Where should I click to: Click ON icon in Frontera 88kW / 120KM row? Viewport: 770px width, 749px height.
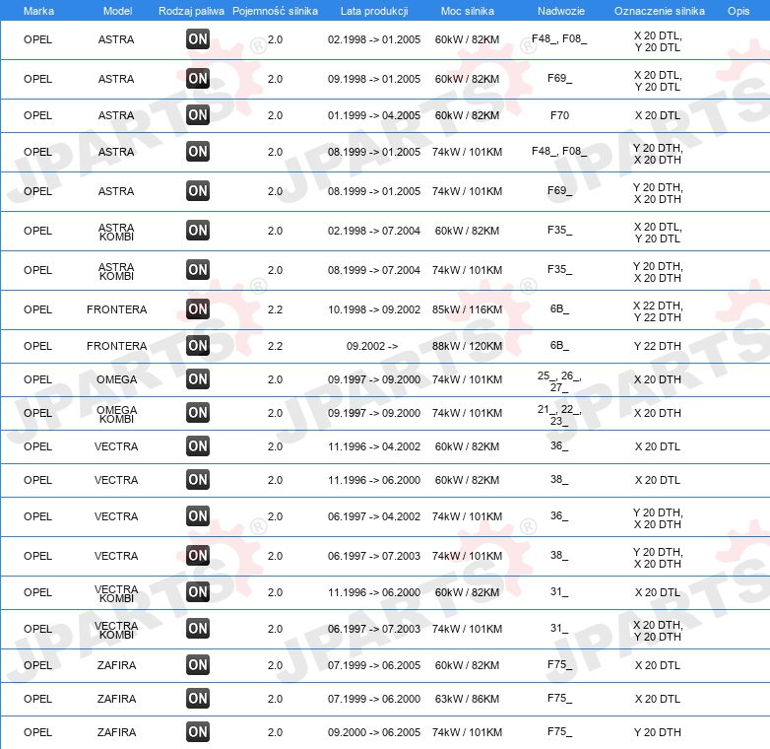198,346
